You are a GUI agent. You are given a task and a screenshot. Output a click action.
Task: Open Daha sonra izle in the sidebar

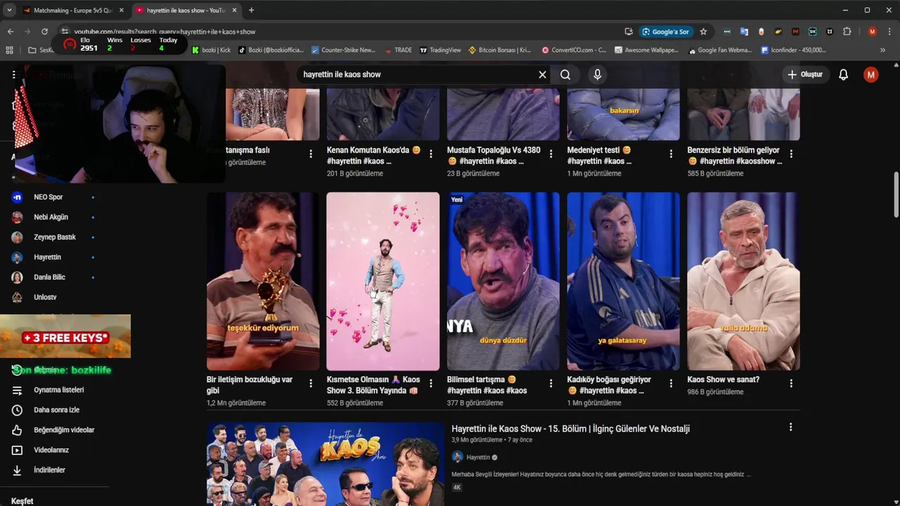click(56, 410)
